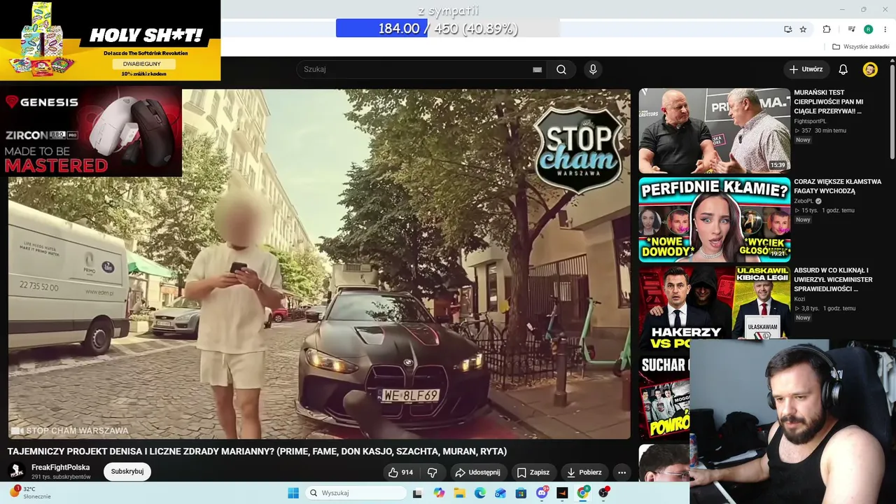The image size is (896, 504).
Task: Click the Pobierz download button
Action: [x=584, y=472]
